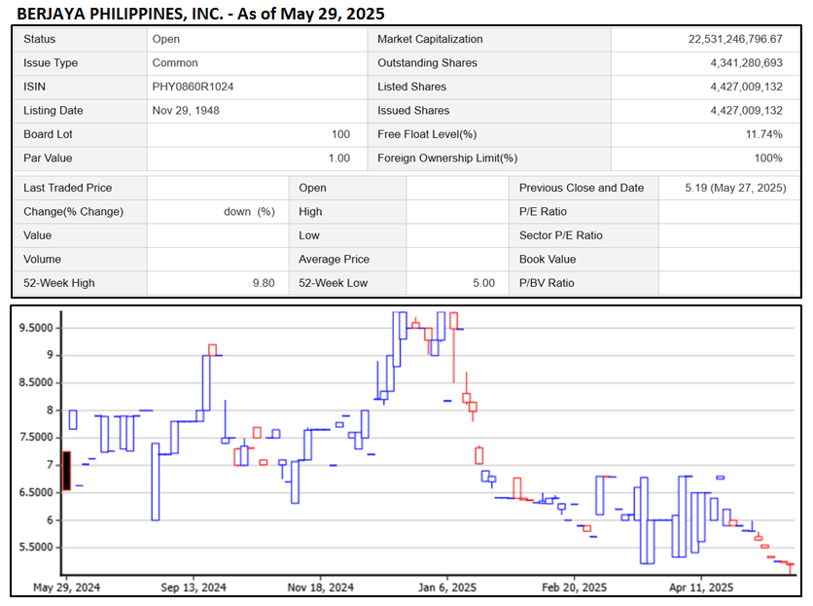This screenshot has width=813, height=606.
Task: Select the "Nov 18, 2024" date axis label
Action: (x=320, y=588)
